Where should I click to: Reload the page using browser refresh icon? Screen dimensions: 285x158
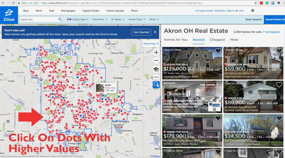click(13, 3)
